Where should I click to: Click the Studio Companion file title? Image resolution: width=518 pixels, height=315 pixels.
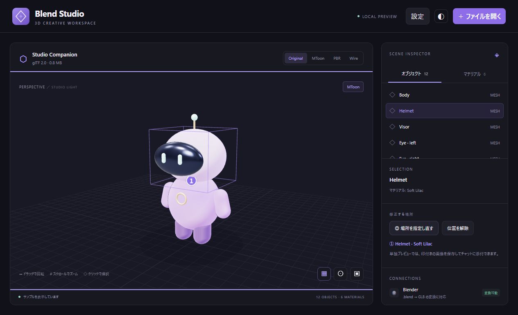(x=54, y=55)
